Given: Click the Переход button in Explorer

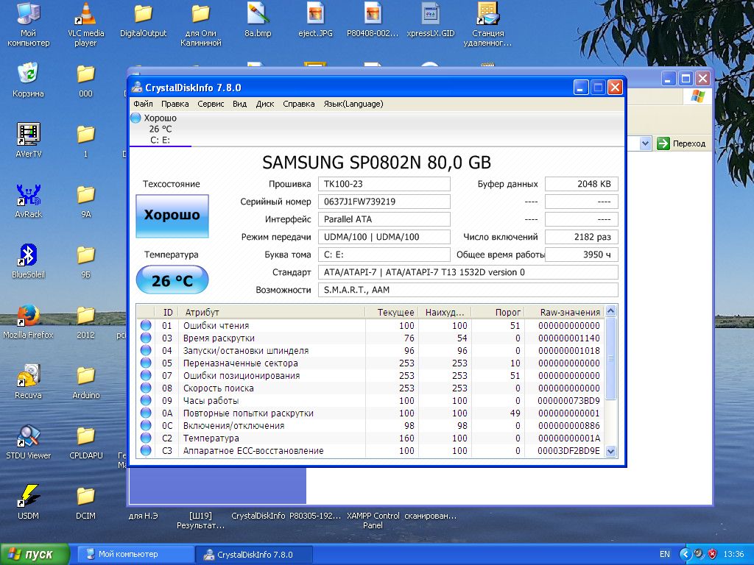Looking at the screenshot, I should pyautogui.click(x=682, y=143).
